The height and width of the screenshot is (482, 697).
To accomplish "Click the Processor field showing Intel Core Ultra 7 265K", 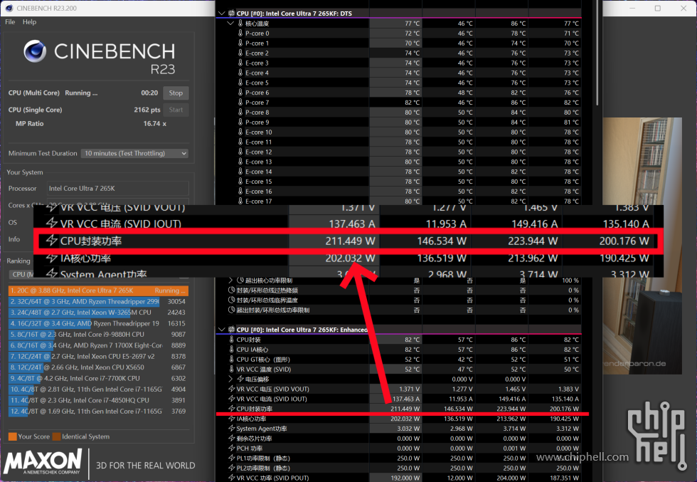I will (x=118, y=188).
